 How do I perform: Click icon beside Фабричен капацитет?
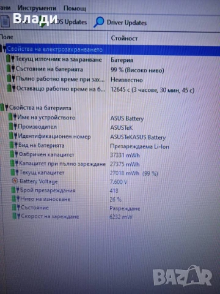(14, 154)
